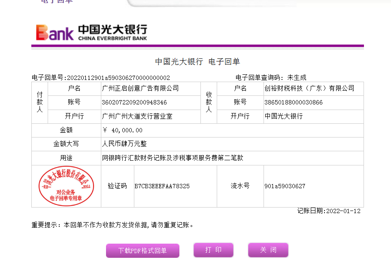
Task: Close the receipt with 关闭 button
Action: pos(268,250)
